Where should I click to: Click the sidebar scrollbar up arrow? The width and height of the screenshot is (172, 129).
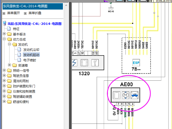click(66, 5)
